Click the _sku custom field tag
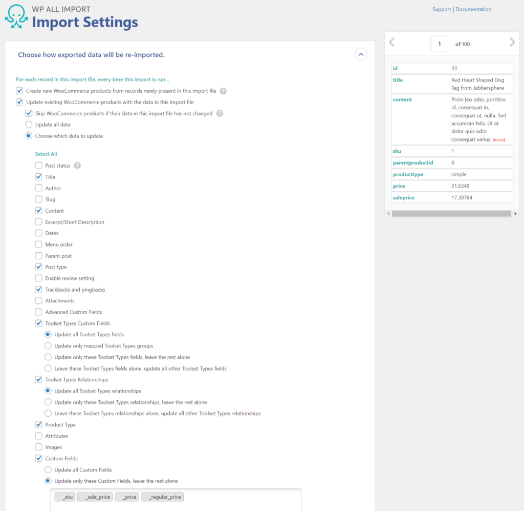524x511 pixels. pos(65,497)
